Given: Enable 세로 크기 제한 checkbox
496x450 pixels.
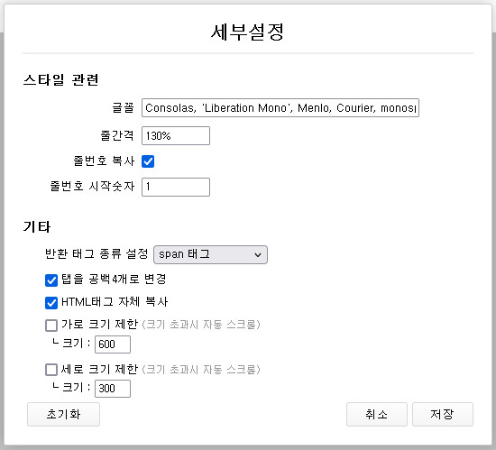Looking at the screenshot, I should (x=51, y=370).
